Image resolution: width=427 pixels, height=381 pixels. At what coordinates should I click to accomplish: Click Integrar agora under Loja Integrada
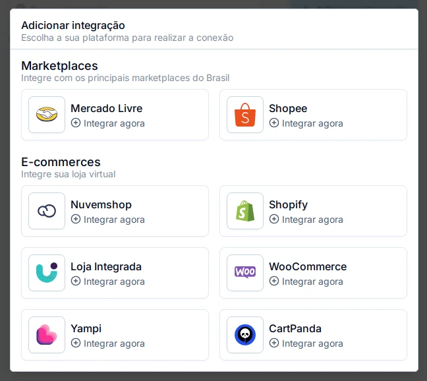[x=114, y=281]
